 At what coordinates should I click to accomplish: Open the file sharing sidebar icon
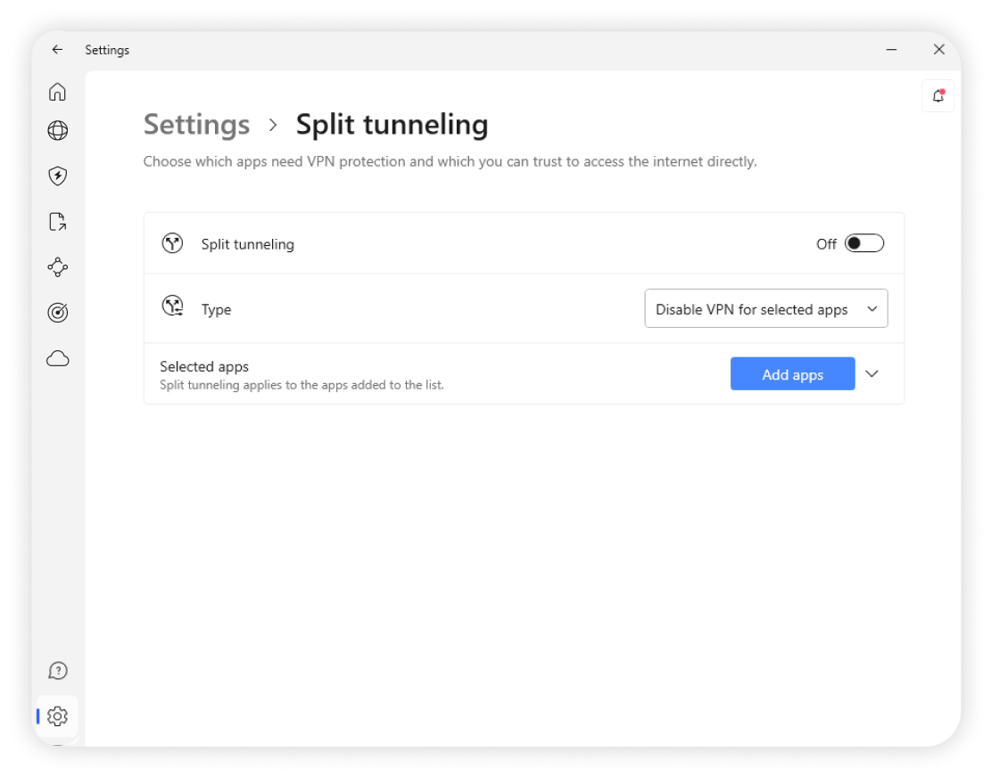[58, 222]
